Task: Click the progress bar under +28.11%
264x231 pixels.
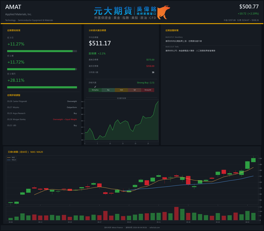Action: 42,88
